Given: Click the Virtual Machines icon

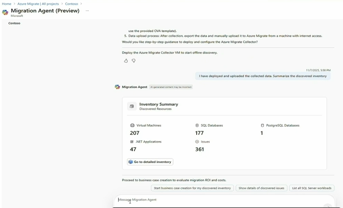Looking at the screenshot, I should (132, 125).
